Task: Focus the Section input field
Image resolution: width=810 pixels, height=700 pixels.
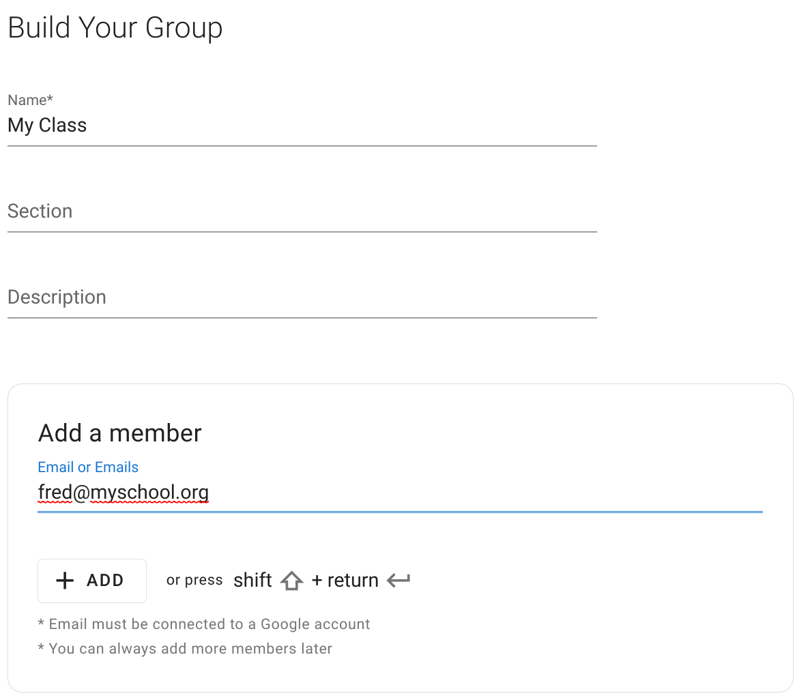Action: (302, 212)
